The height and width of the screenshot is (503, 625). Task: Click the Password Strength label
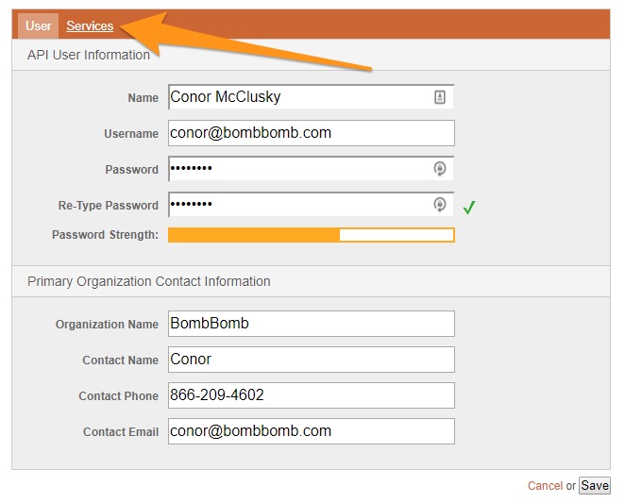105,235
